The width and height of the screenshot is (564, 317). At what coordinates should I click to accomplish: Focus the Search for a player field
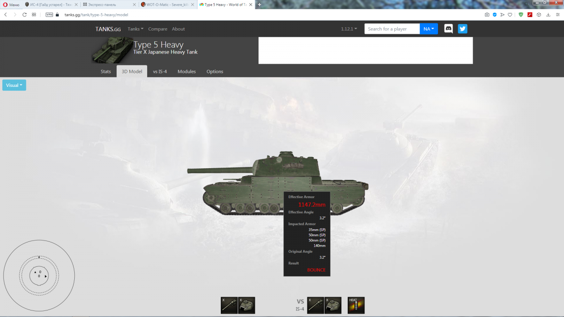coord(392,29)
